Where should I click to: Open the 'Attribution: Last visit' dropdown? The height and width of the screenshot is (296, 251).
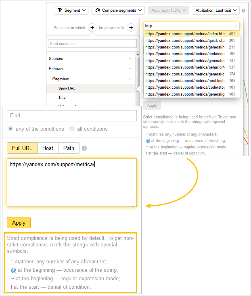215,10
